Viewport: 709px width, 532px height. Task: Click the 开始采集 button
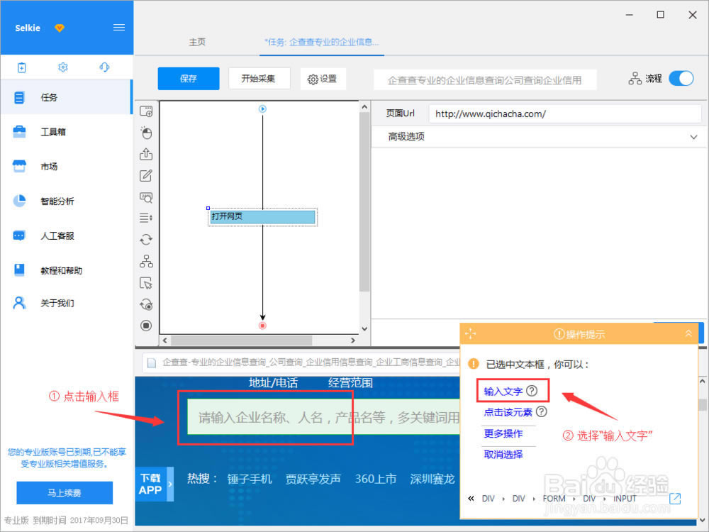pos(259,79)
